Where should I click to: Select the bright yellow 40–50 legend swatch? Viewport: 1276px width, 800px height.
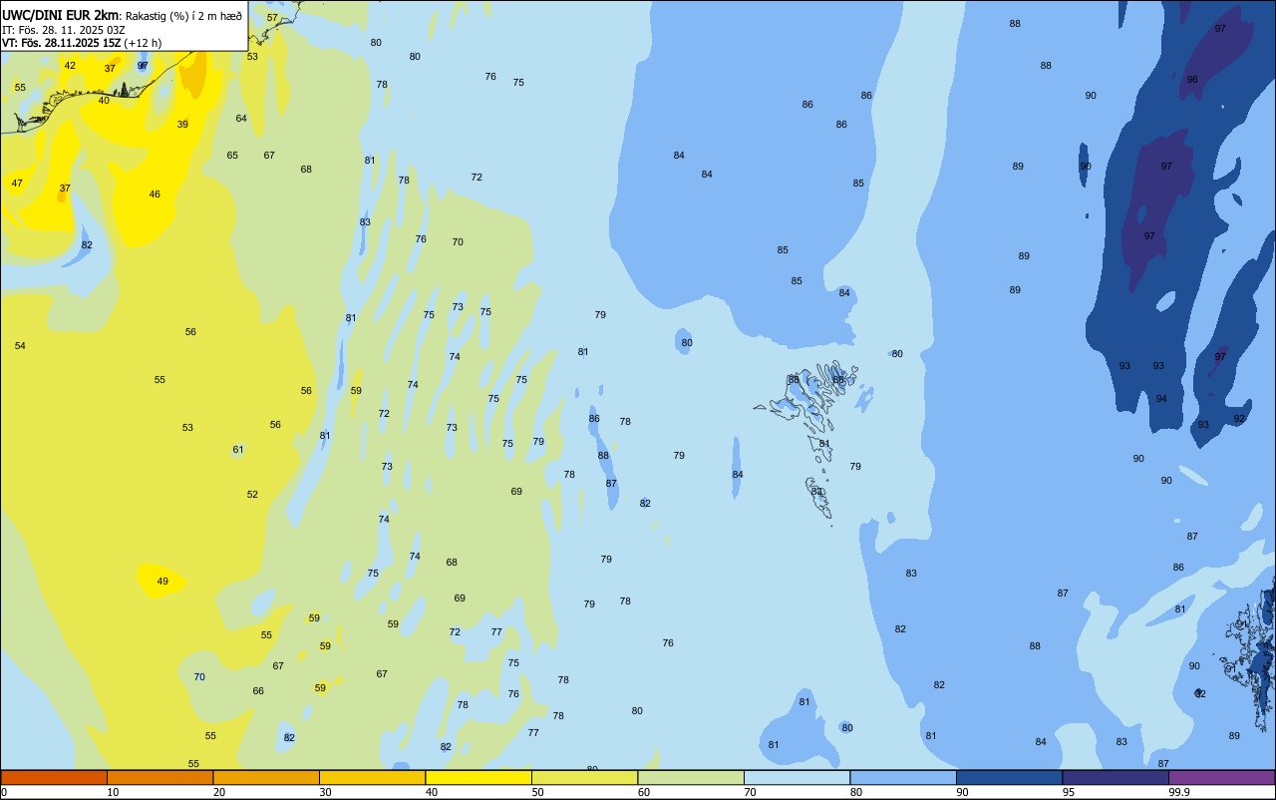[478, 777]
